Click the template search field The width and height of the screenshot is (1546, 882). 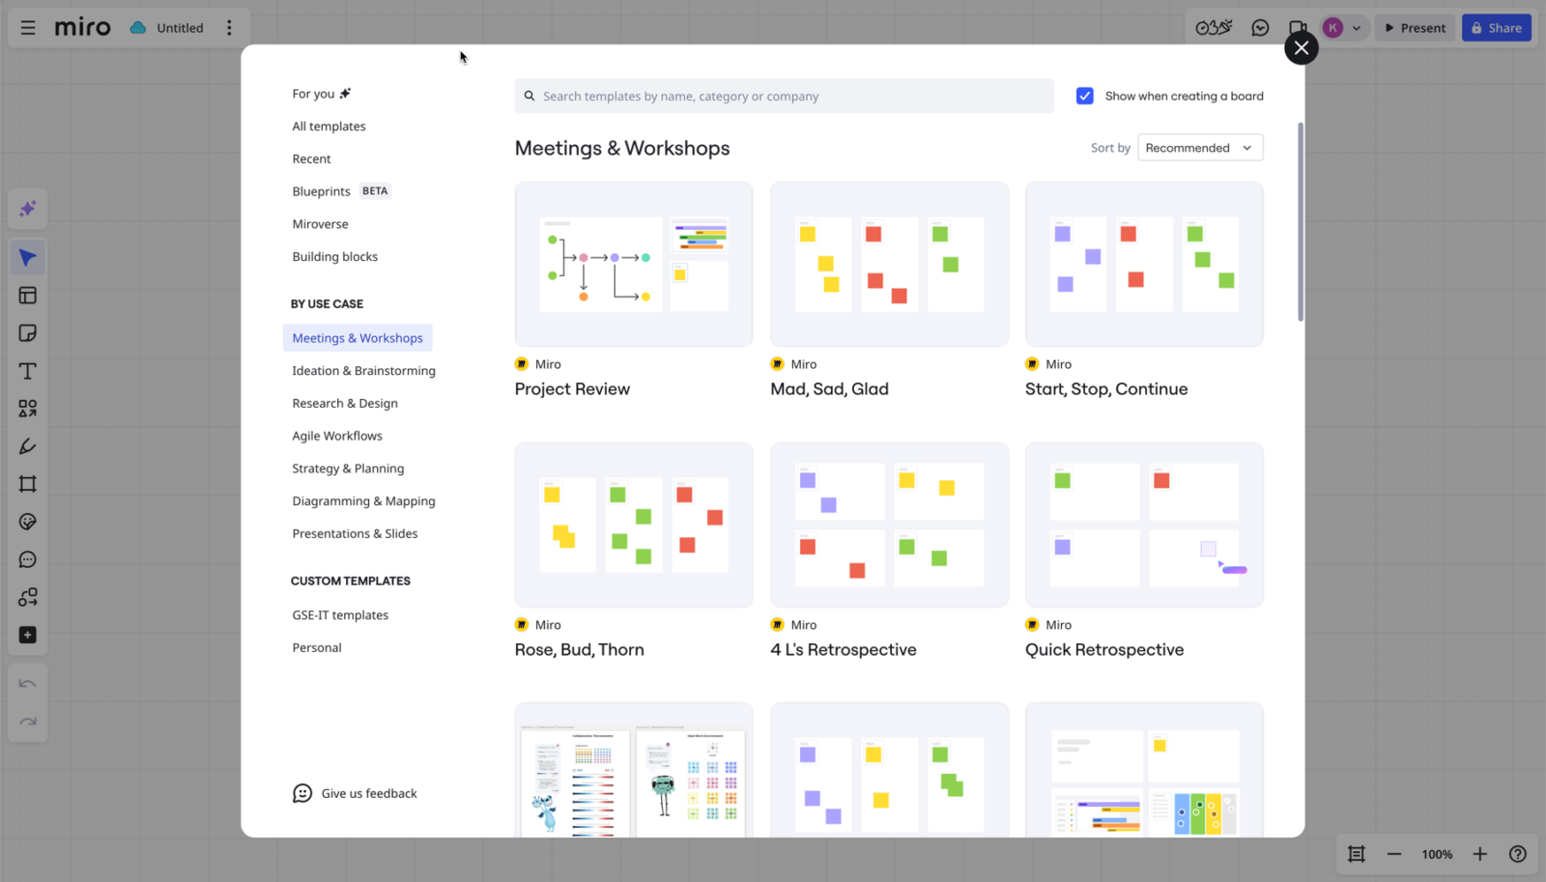tap(784, 96)
